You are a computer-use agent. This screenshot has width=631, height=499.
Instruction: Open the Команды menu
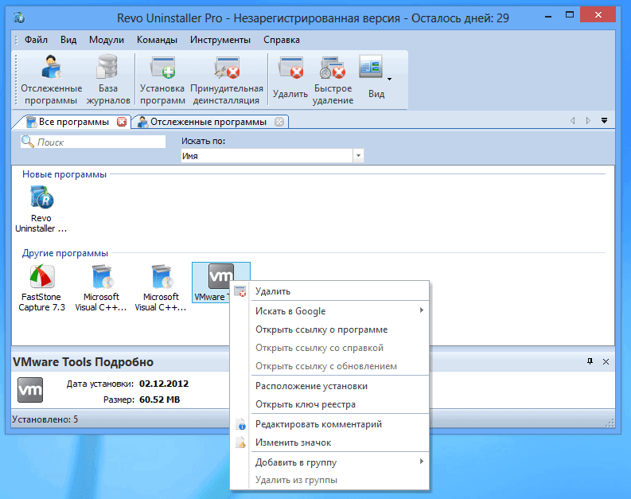pos(157,40)
